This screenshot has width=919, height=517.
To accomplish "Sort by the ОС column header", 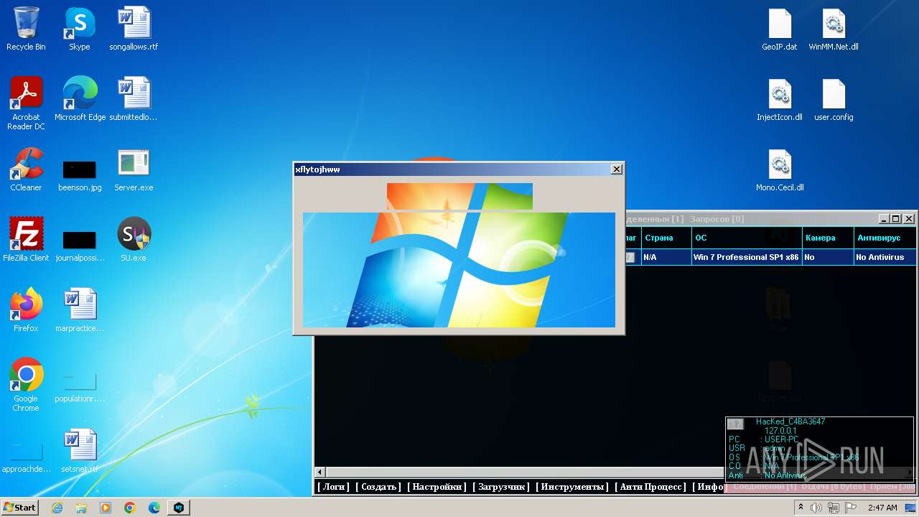I will [x=747, y=238].
